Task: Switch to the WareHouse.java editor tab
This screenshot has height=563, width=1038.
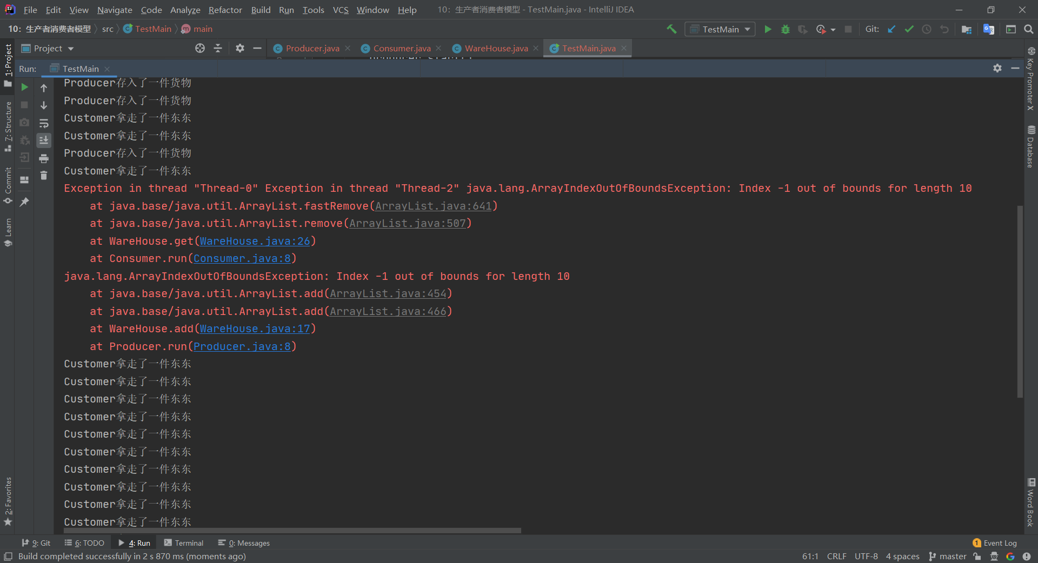Action: coord(496,48)
